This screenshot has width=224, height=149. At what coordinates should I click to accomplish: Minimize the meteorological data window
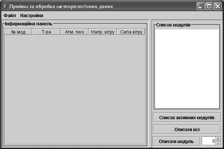(x=201, y=7)
